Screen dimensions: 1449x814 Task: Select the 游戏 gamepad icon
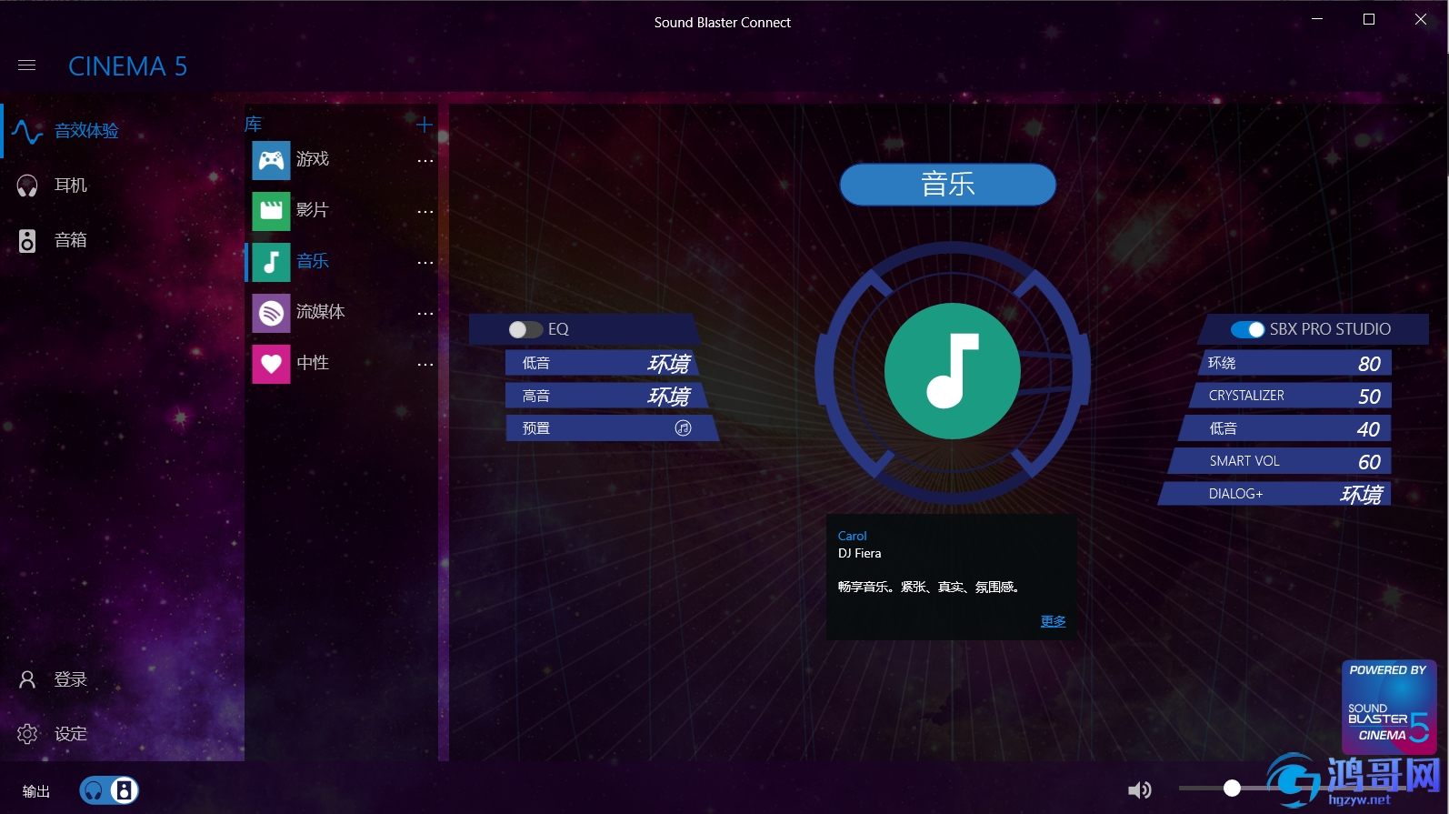(271, 160)
